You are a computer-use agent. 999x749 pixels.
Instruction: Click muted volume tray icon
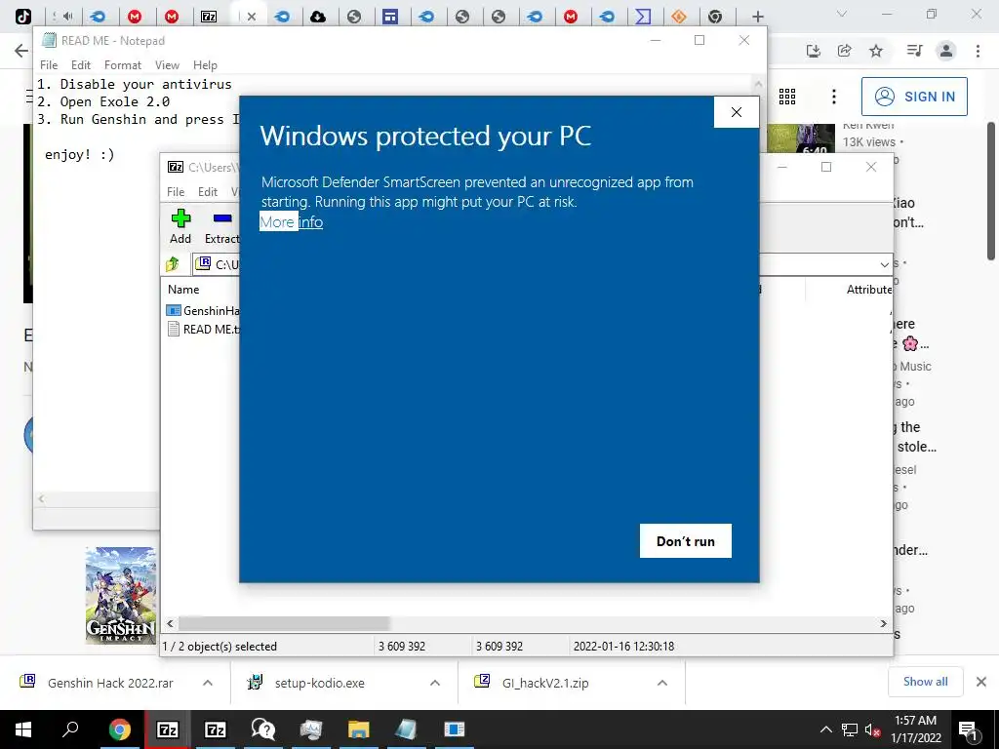pos(872,729)
